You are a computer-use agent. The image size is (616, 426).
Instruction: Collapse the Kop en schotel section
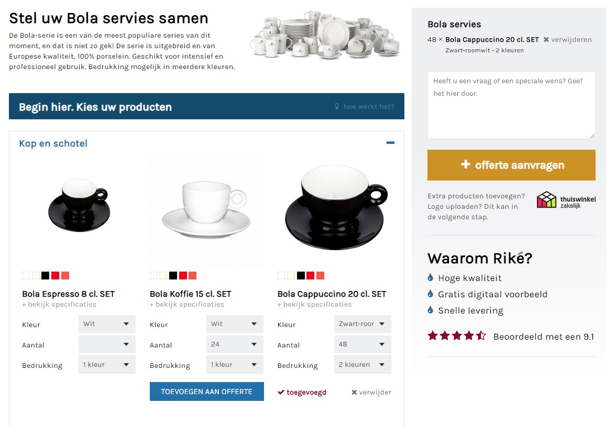point(390,143)
